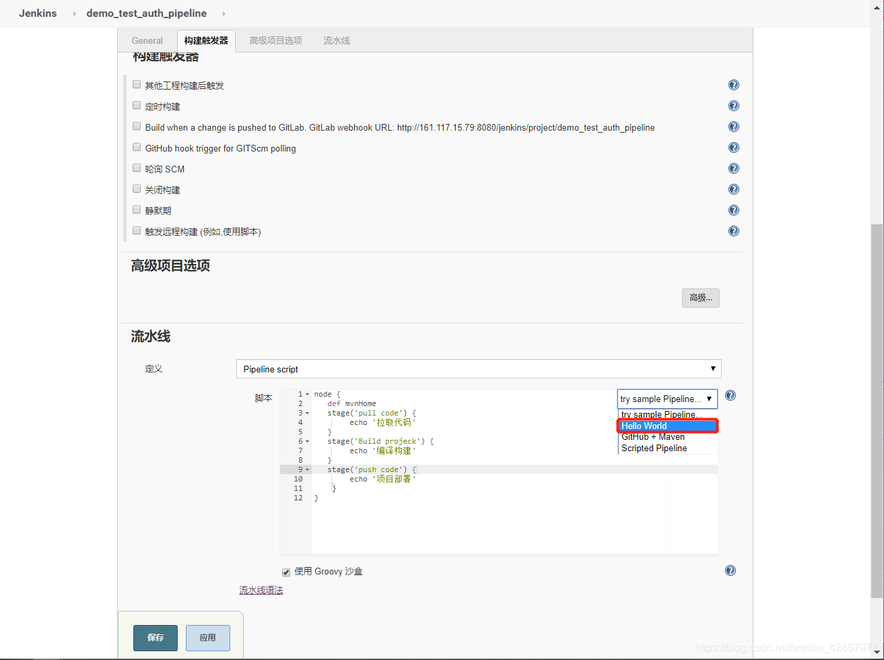Uncheck 使用 Groovy 沙盒 checkbox
884x660 pixels.
pos(286,572)
